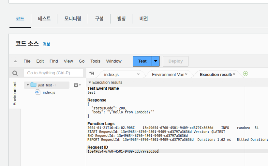
Task: Click the green plus new tab icon
Action: (245, 74)
